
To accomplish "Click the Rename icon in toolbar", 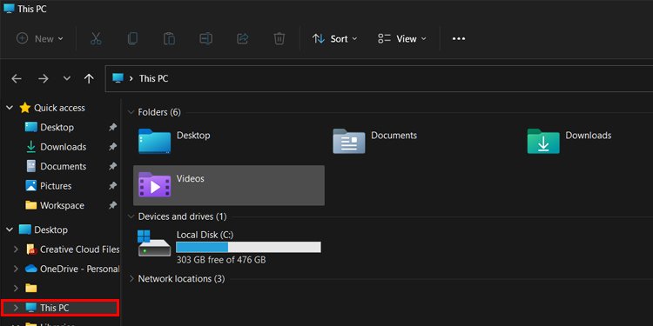I will (x=205, y=38).
